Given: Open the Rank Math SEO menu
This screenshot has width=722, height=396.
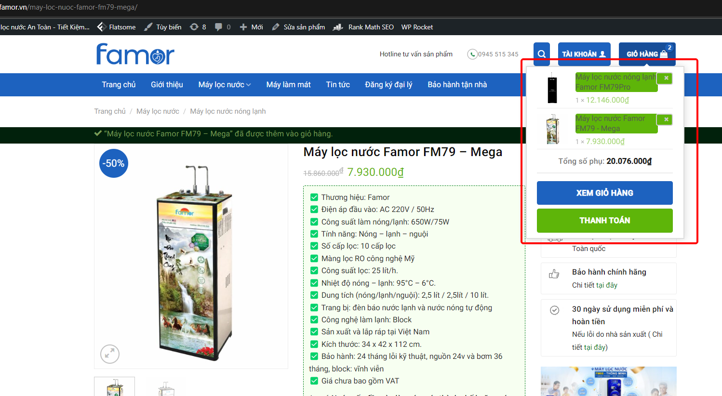Looking at the screenshot, I should pos(363,27).
